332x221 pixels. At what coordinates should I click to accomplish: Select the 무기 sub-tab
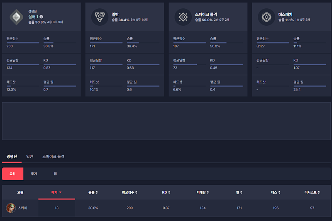34,174
